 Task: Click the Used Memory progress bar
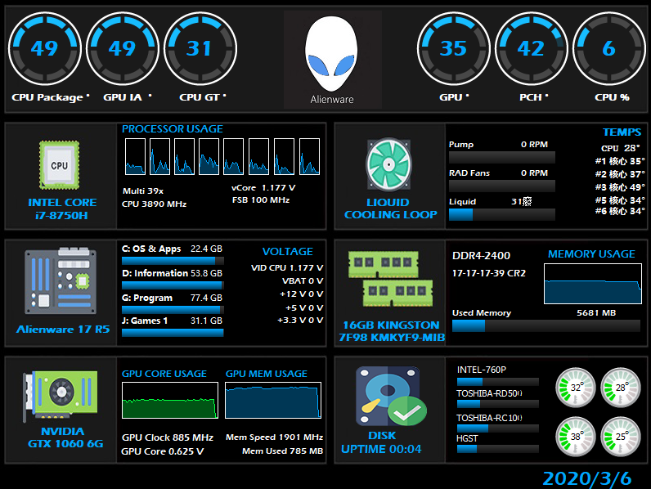pyautogui.click(x=546, y=326)
